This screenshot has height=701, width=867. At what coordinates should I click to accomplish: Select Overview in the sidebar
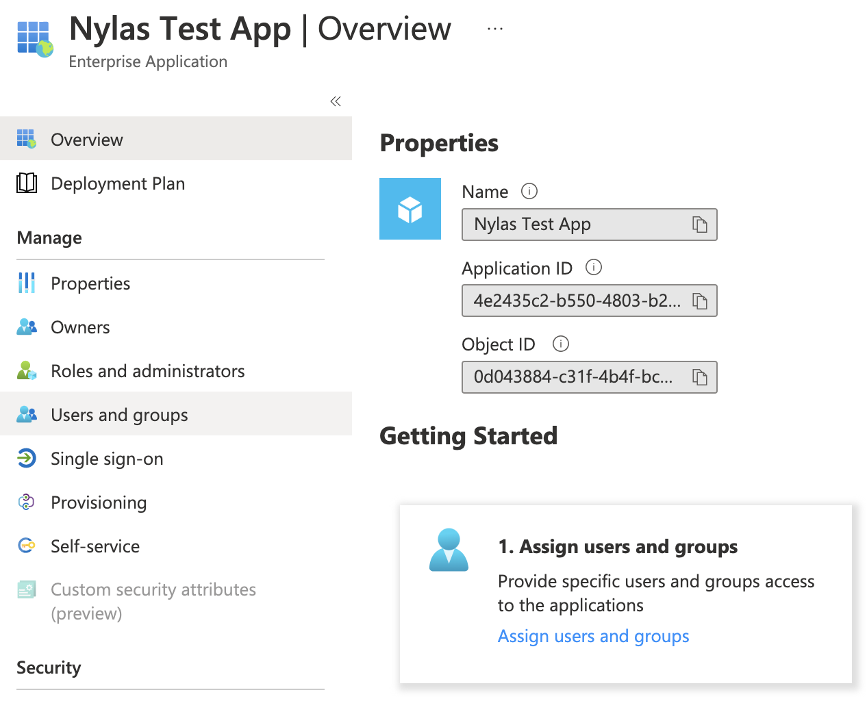pyautogui.click(x=176, y=139)
